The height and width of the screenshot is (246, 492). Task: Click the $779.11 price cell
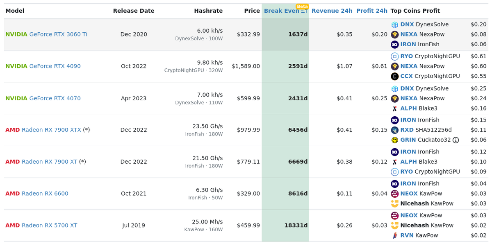(x=248, y=162)
